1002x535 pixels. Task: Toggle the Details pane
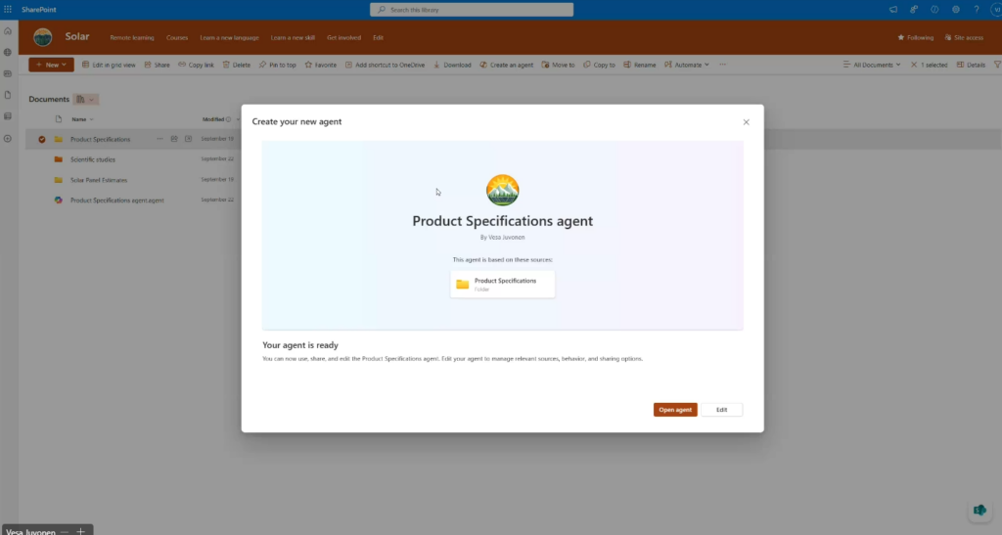click(x=971, y=65)
